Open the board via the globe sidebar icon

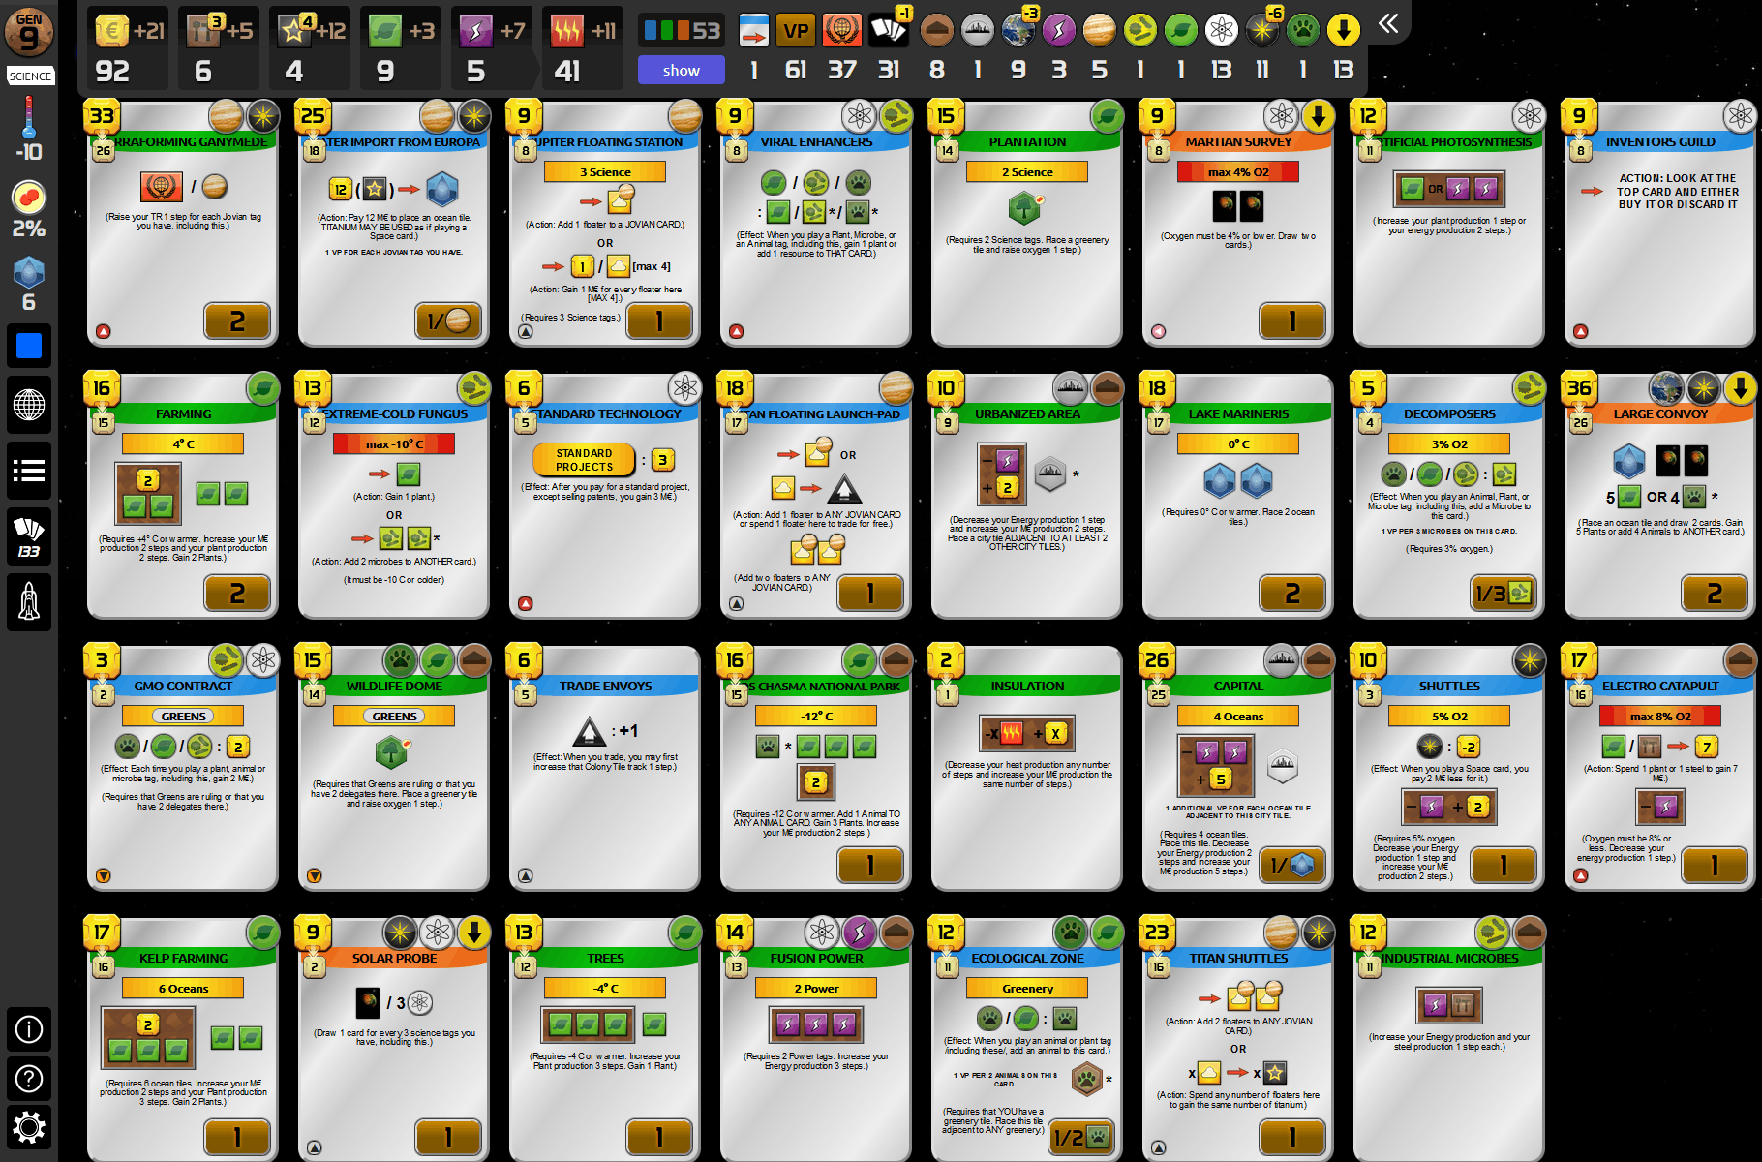click(x=29, y=405)
